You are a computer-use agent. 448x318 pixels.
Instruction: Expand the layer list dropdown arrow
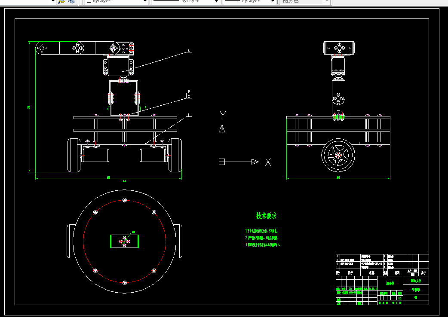point(52,1)
